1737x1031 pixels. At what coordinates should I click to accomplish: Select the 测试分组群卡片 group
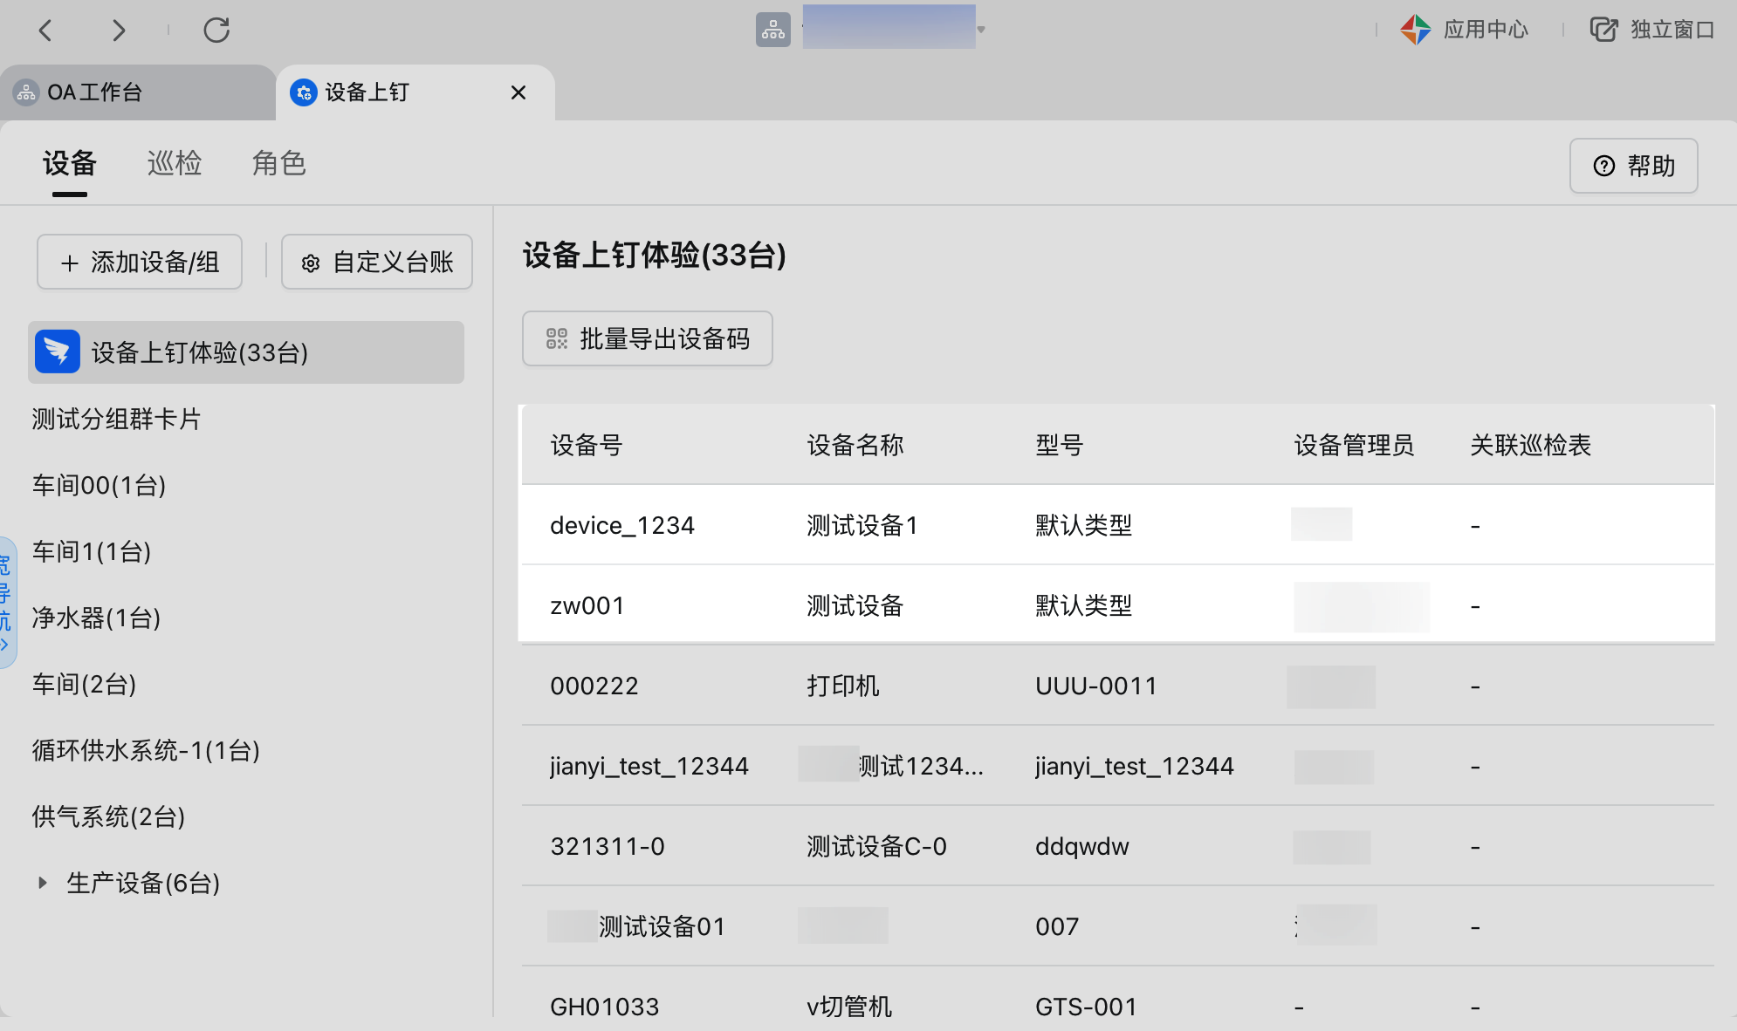(116, 420)
